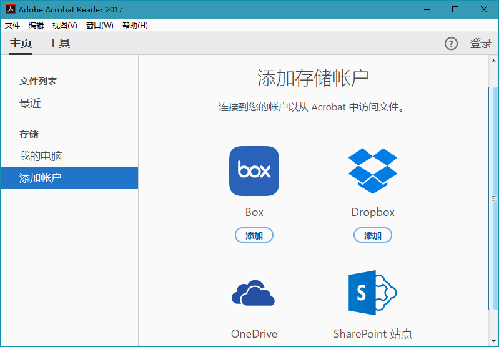The width and height of the screenshot is (499, 347).
Task: Click 添加 button under Box
Action: 254,235
